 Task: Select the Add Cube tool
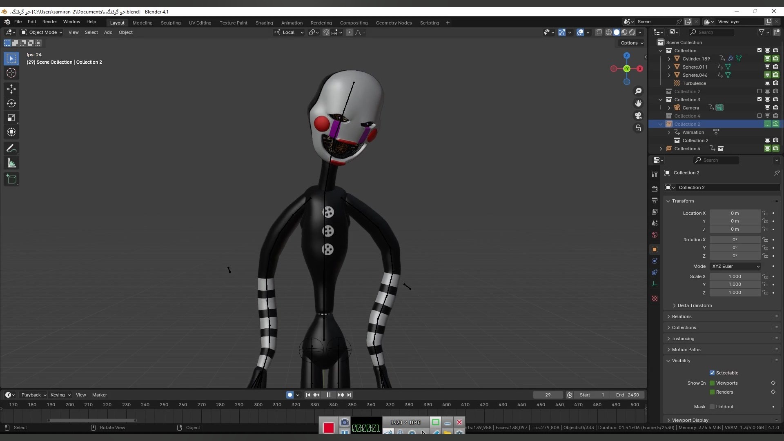11,179
